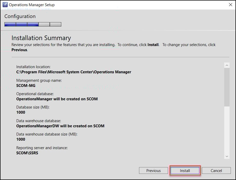236x180 pixels.
Task: Close the Operations Manager Setup window
Action: [230, 5]
